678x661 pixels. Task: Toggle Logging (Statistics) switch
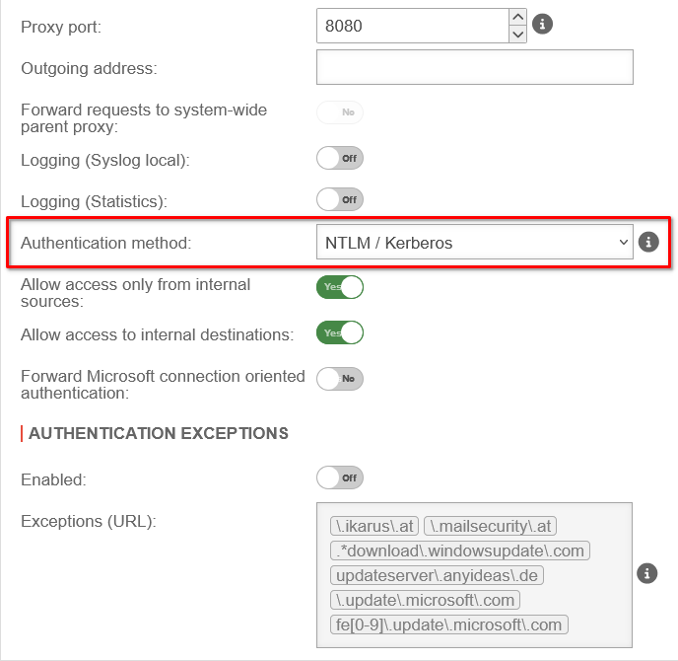coord(340,199)
